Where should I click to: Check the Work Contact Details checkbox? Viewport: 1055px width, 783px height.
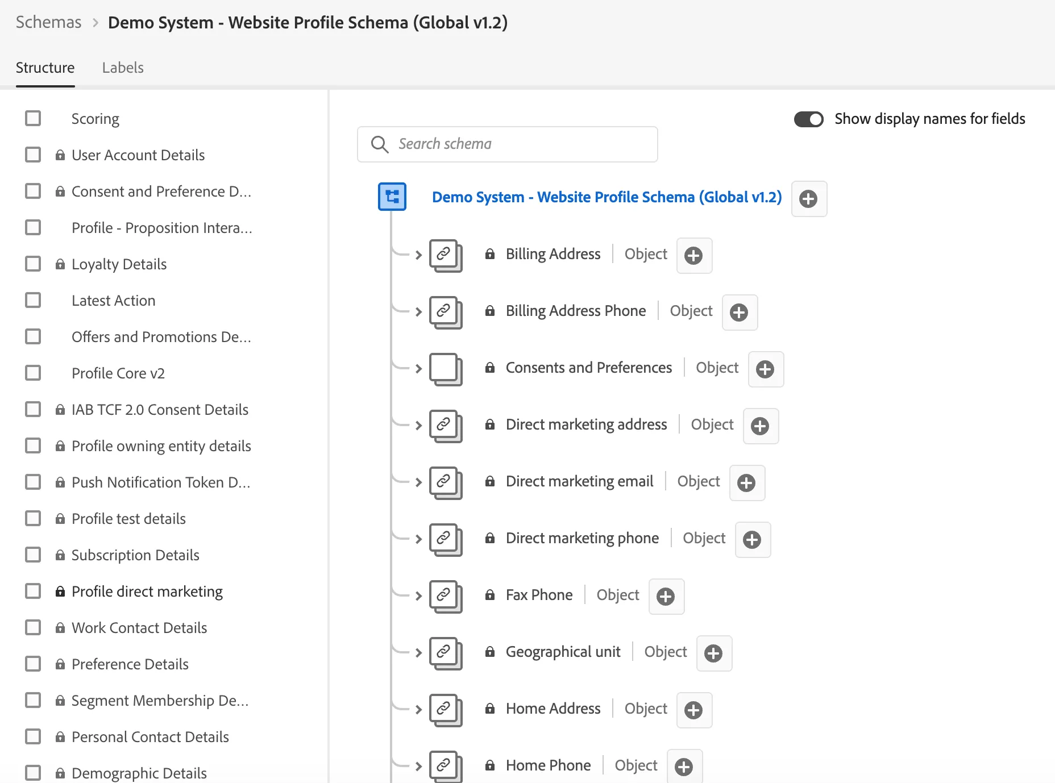pos(33,627)
